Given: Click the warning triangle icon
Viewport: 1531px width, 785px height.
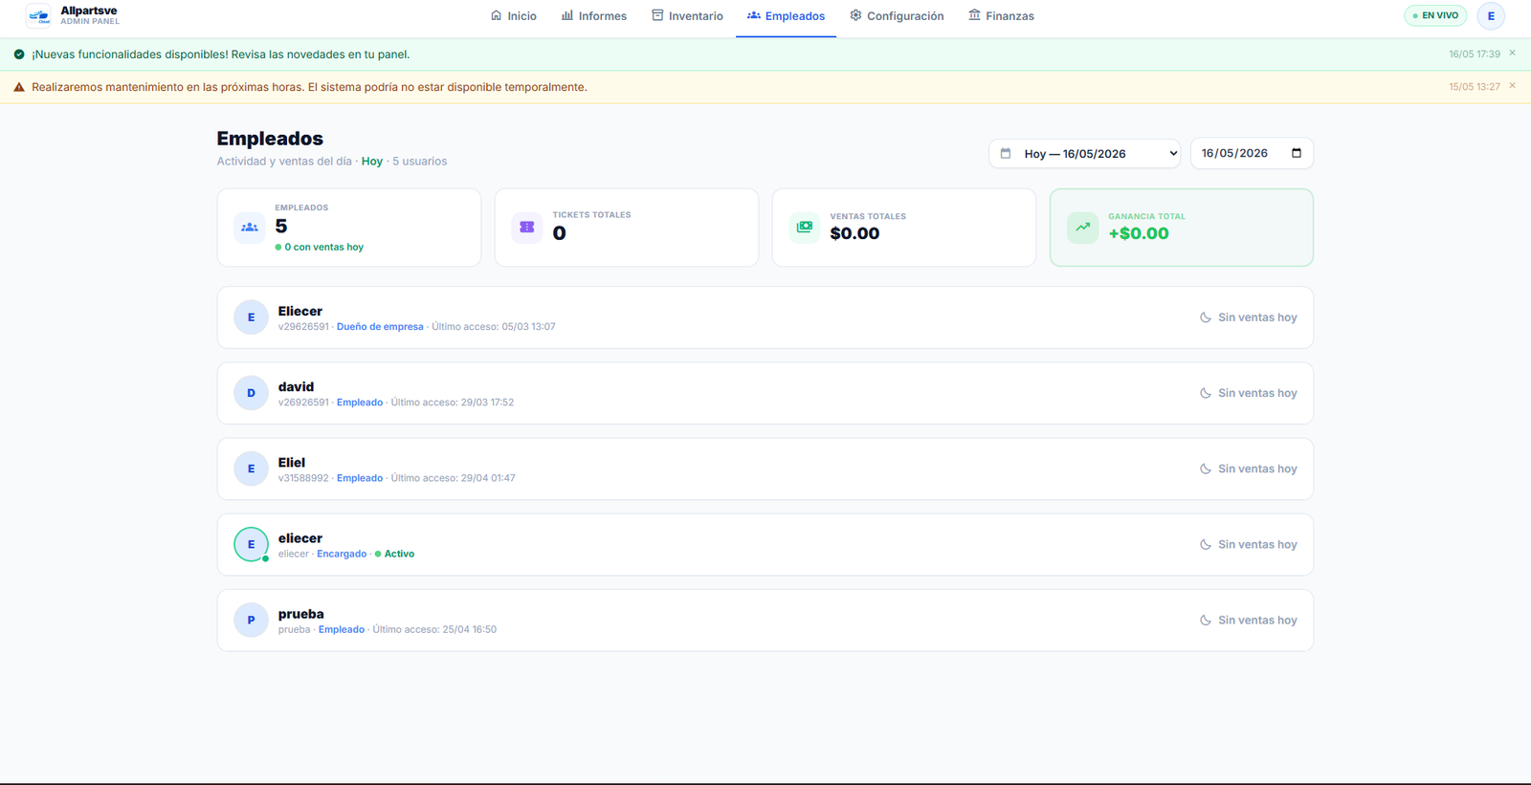Looking at the screenshot, I should click(19, 87).
